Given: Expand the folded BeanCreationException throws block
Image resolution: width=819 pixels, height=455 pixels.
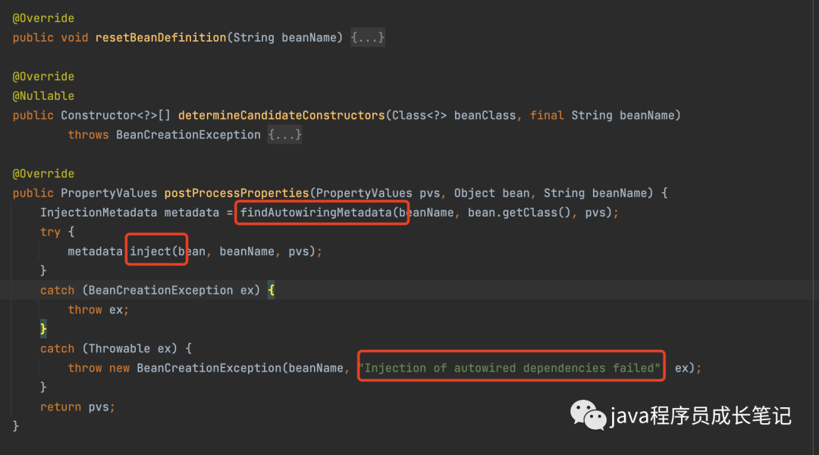Looking at the screenshot, I should 284,135.
